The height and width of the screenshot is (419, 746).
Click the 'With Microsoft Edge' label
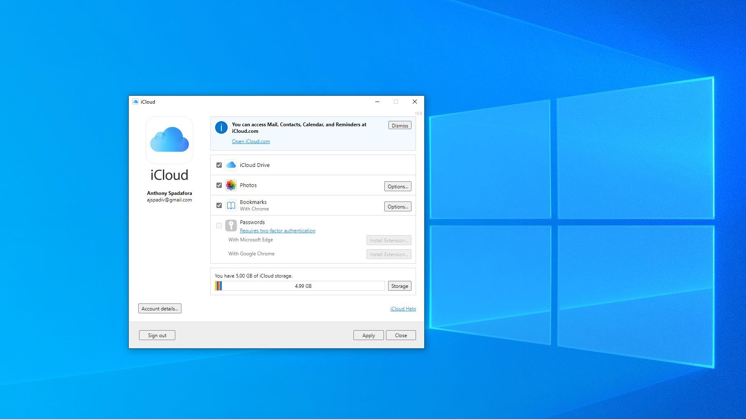251,240
